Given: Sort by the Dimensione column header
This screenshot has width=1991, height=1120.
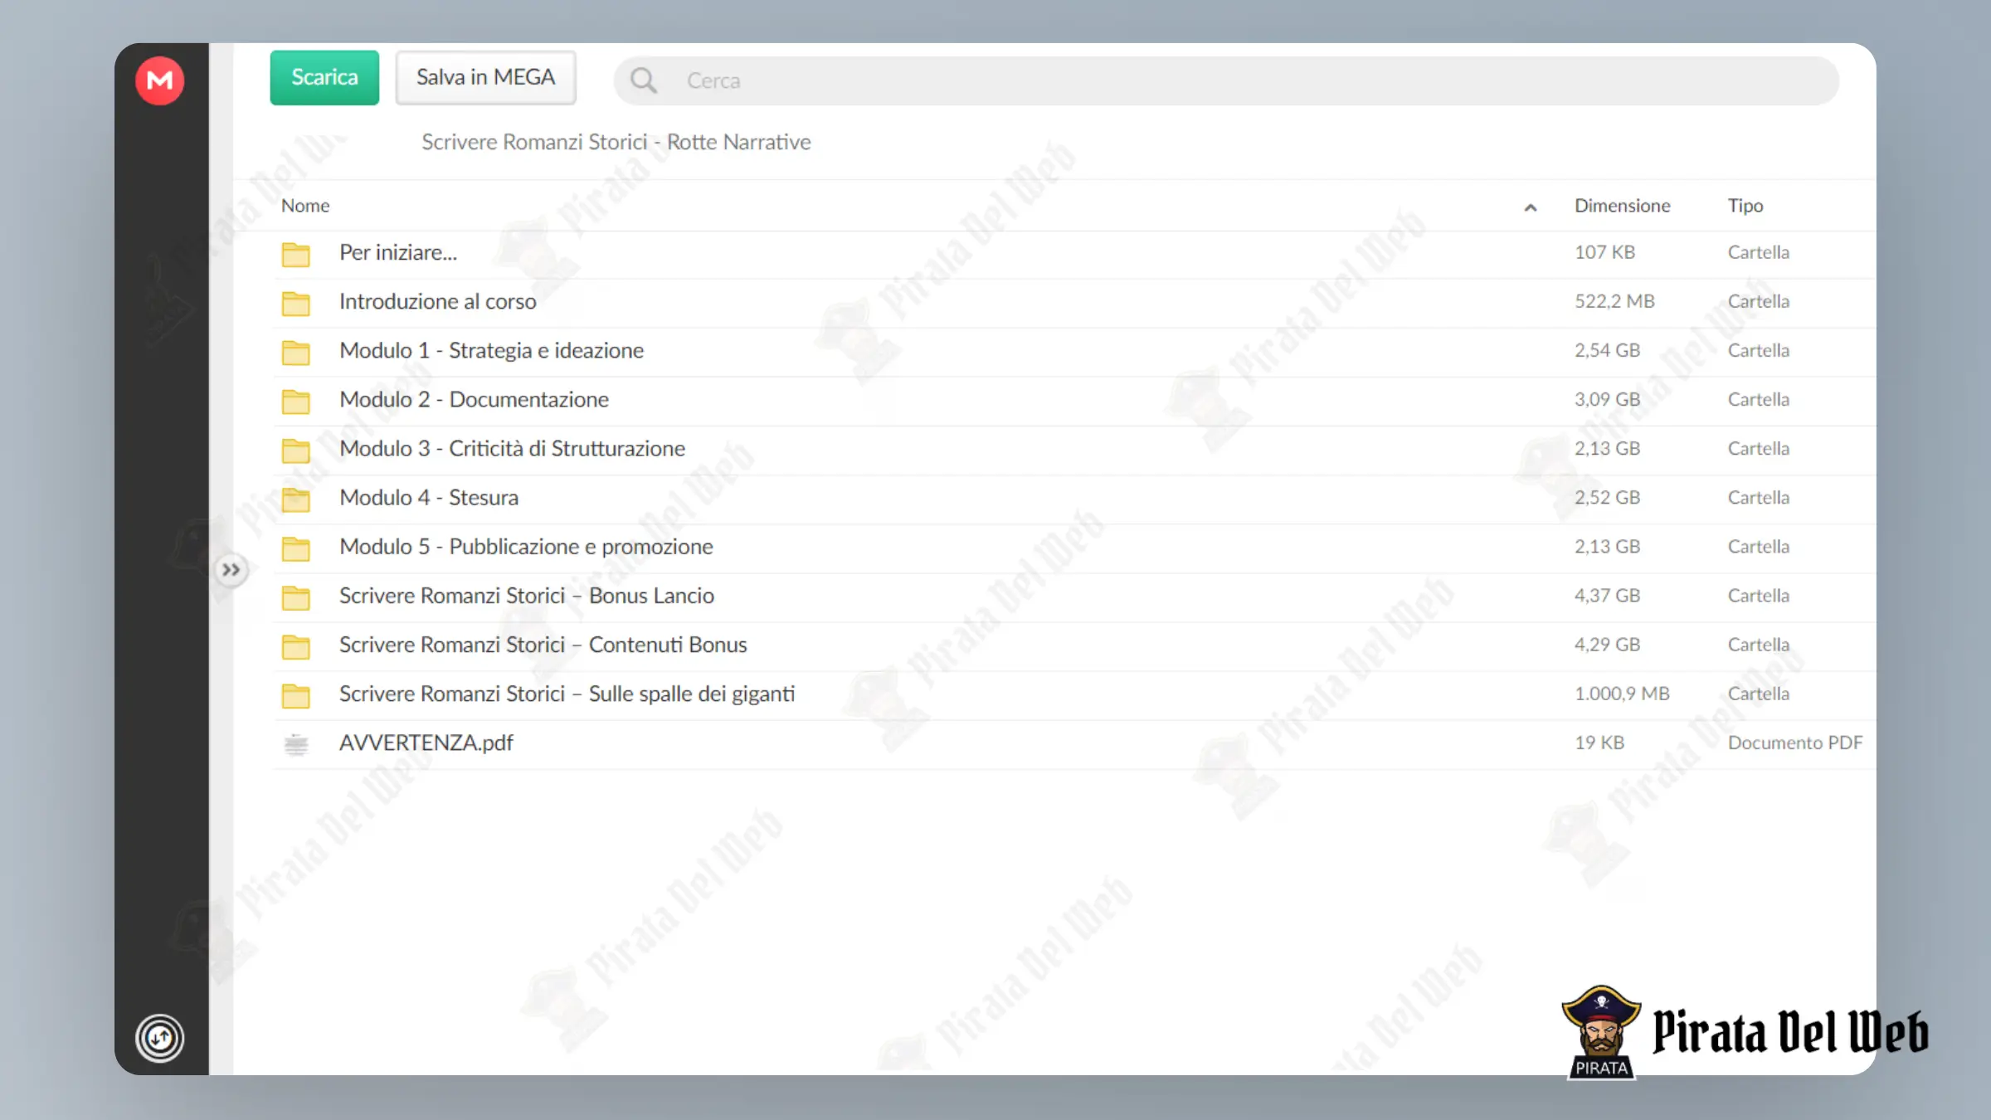Looking at the screenshot, I should (1622, 205).
